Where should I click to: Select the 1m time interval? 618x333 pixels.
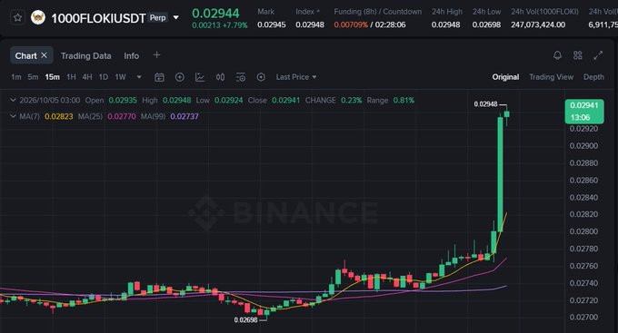[16, 77]
